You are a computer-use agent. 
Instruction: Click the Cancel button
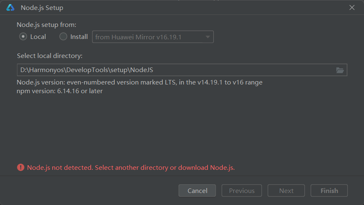pos(197,191)
